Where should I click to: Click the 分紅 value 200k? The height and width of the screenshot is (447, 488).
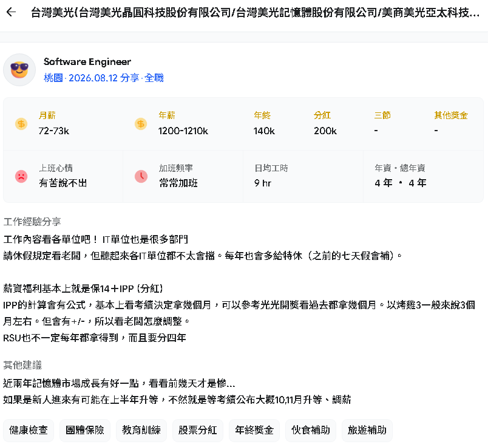coord(325,131)
